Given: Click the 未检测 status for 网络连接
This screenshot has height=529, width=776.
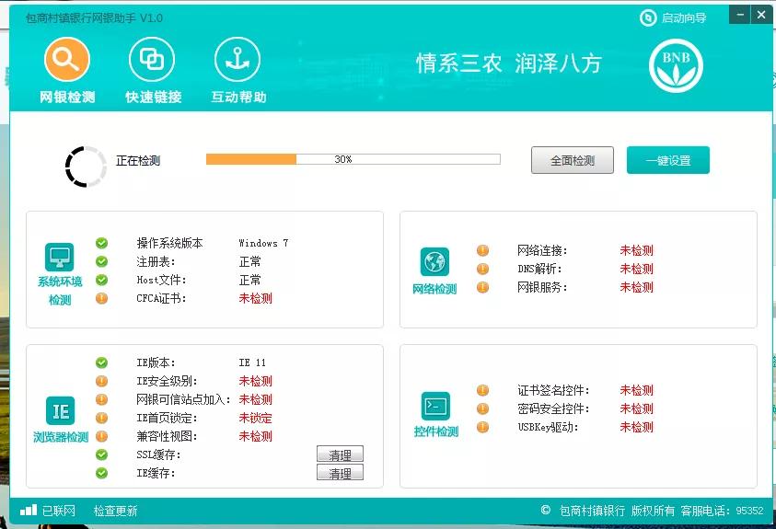Looking at the screenshot, I should pos(636,250).
